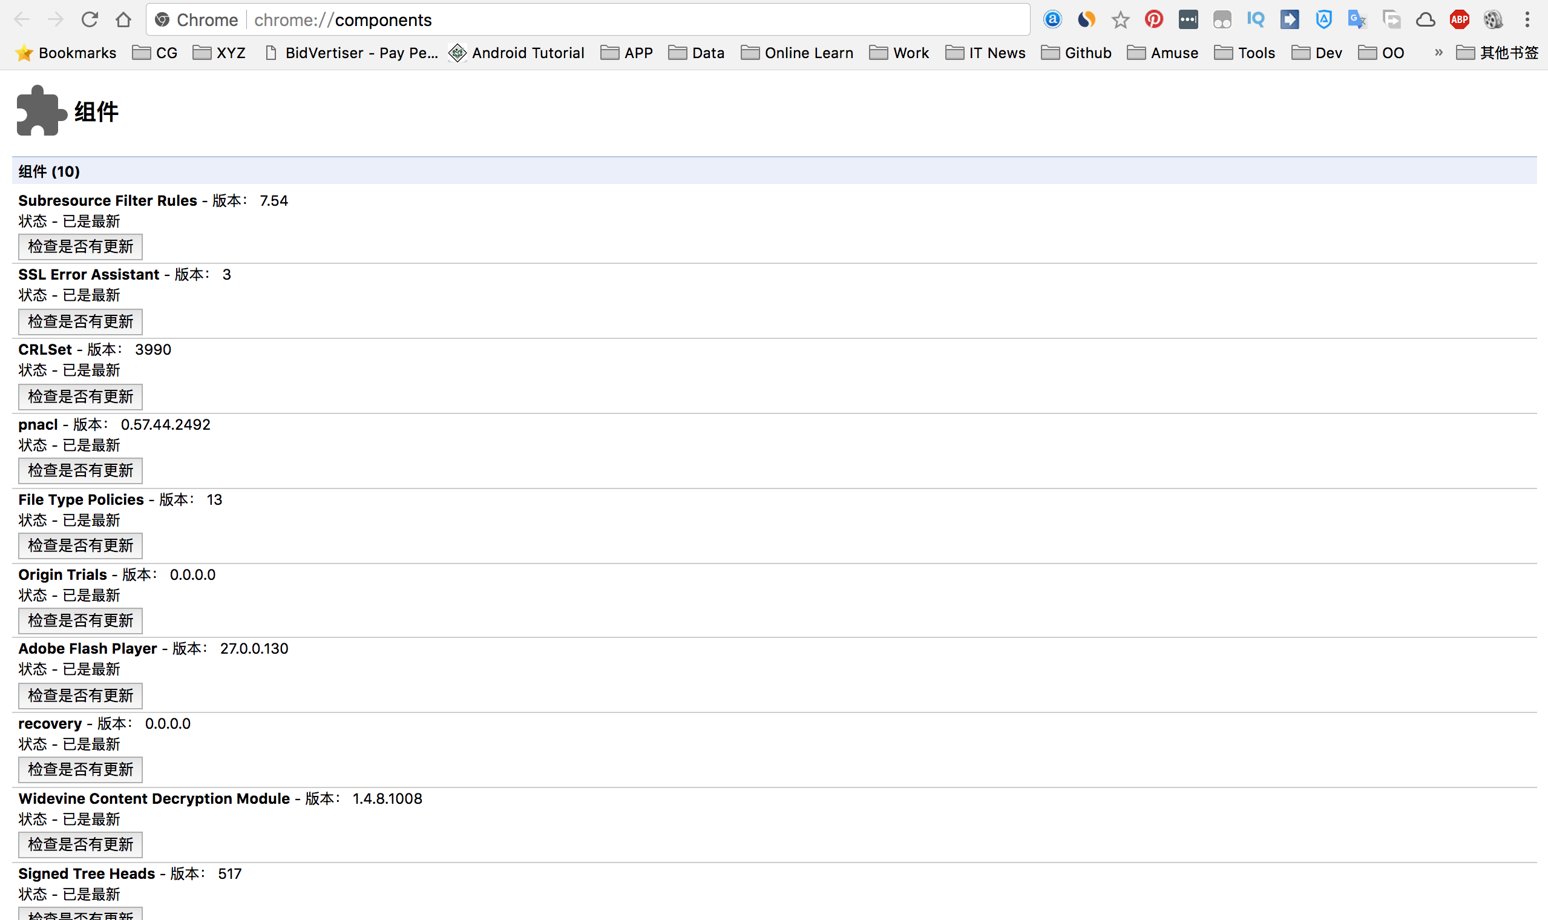This screenshot has width=1548, height=920.
Task: Click the CRLSet version 3990
Action: pyautogui.click(x=153, y=350)
